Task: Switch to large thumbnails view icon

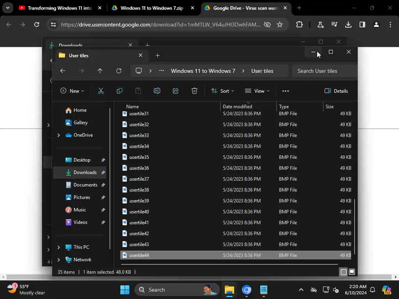Action: click(352, 272)
